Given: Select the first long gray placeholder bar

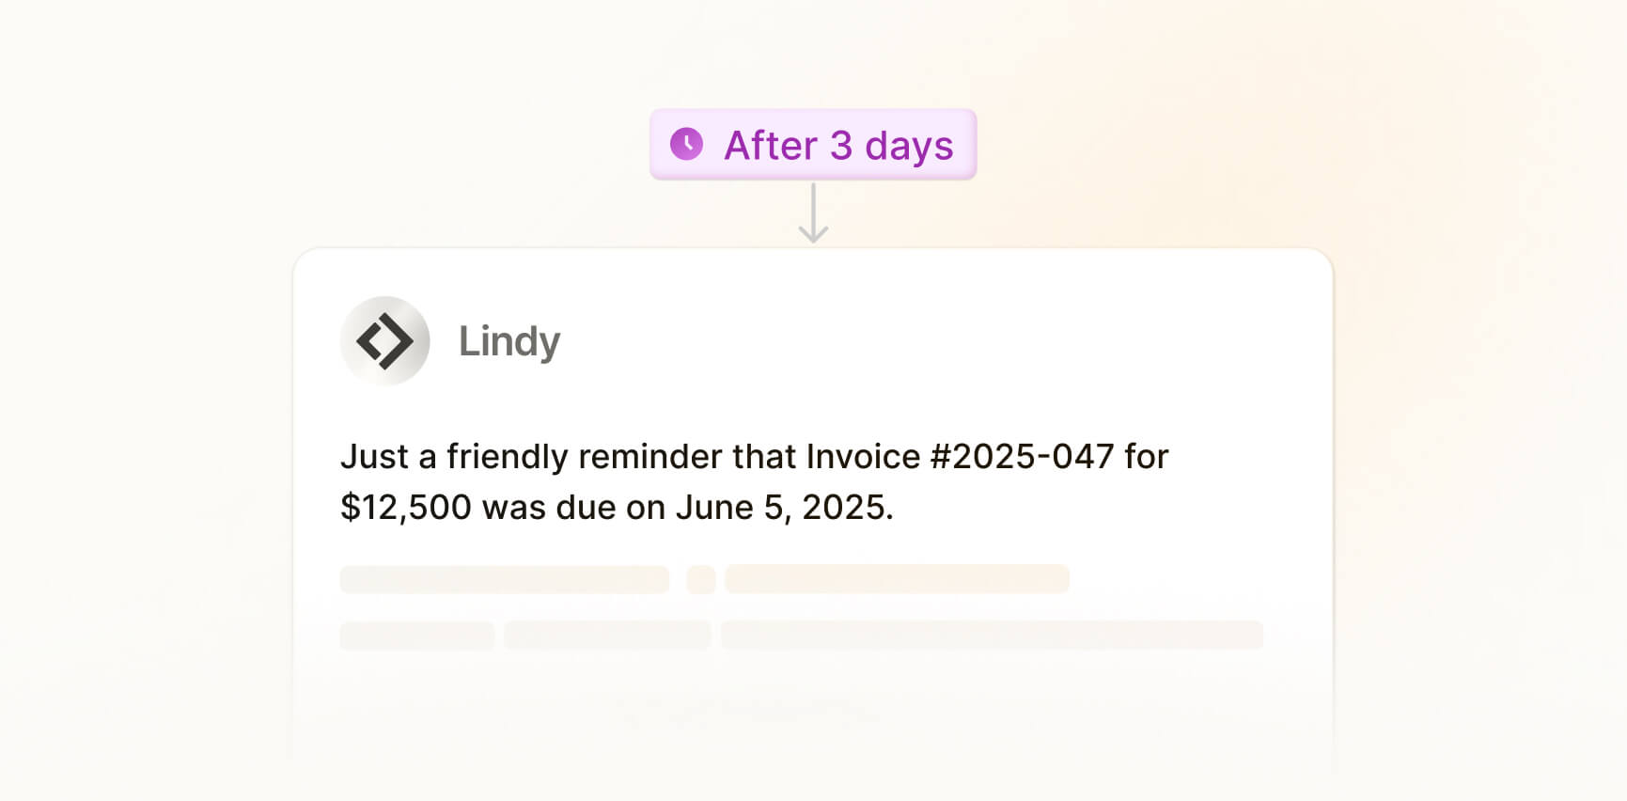Looking at the screenshot, I should [x=504, y=579].
